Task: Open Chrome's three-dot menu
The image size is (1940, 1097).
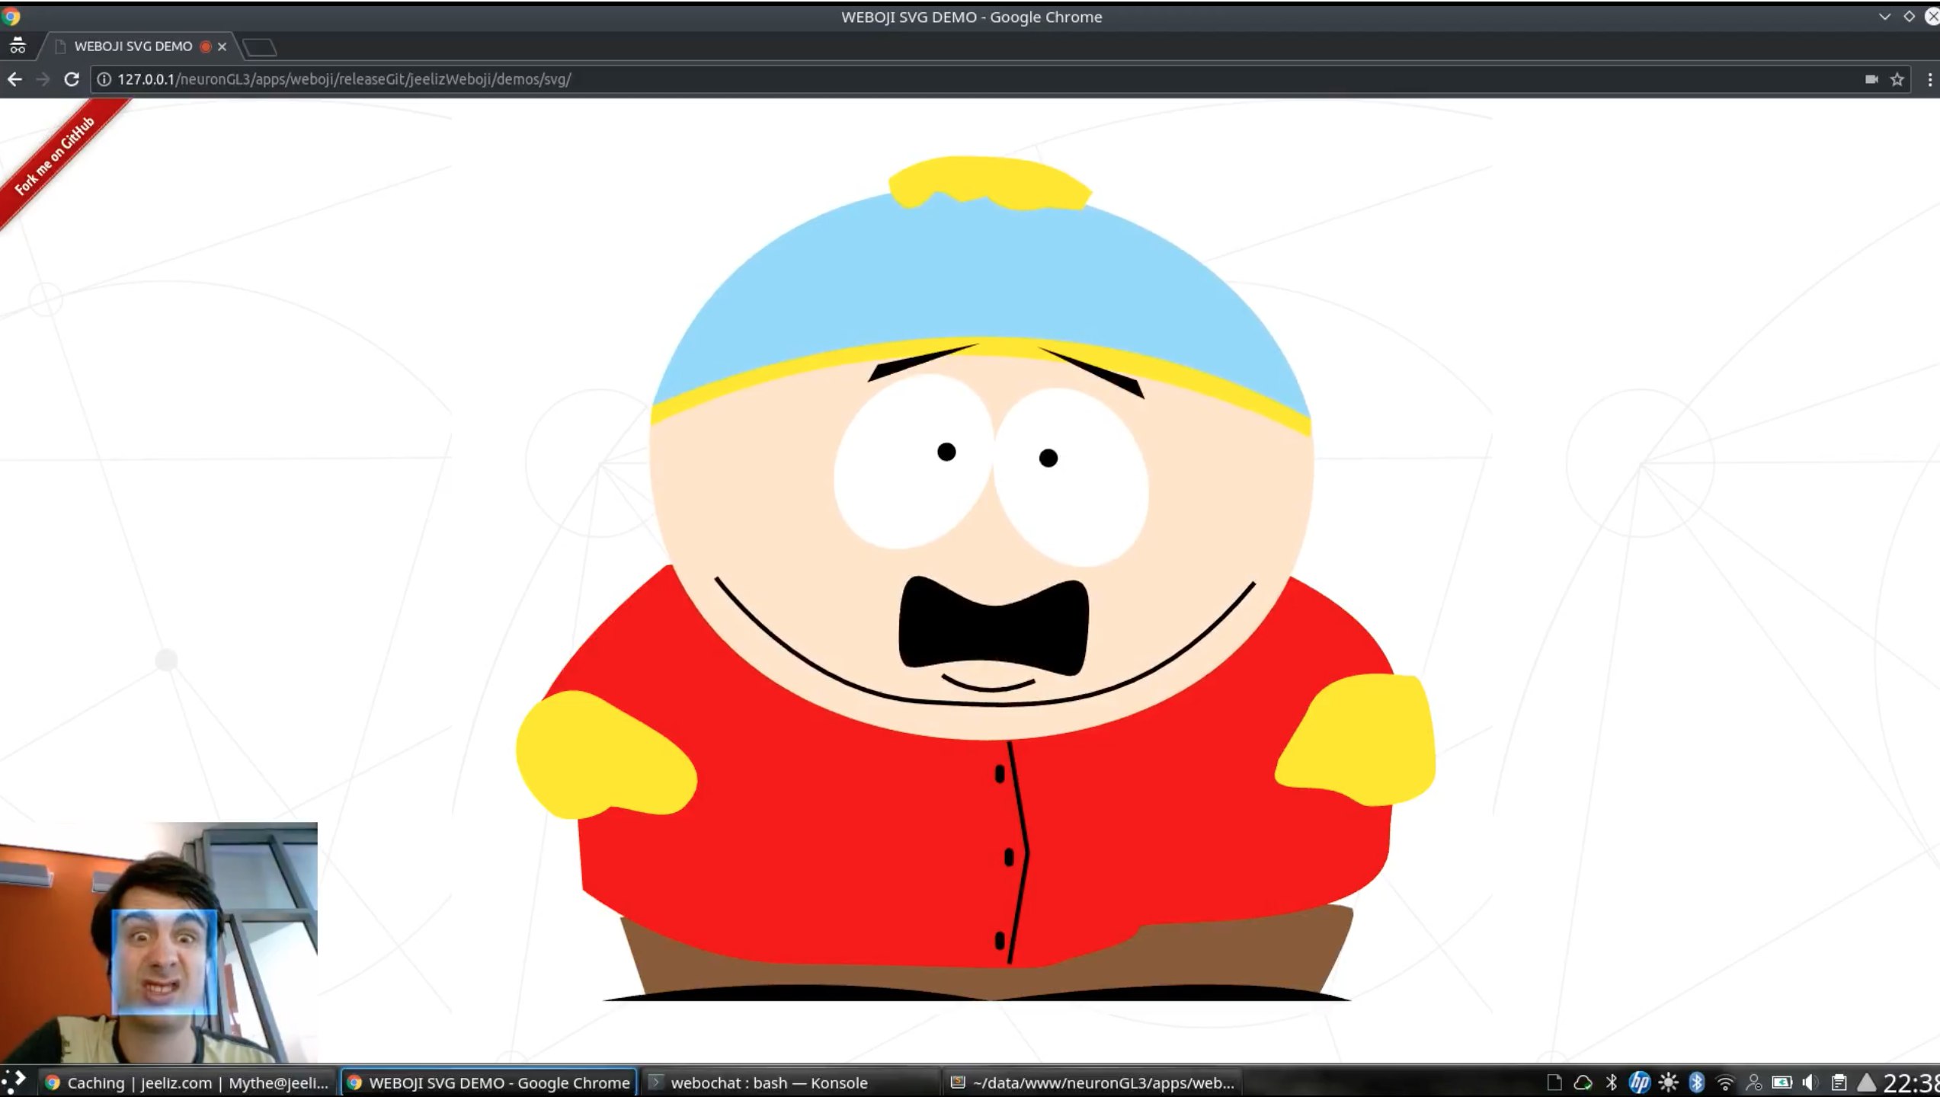Action: click(x=1929, y=79)
